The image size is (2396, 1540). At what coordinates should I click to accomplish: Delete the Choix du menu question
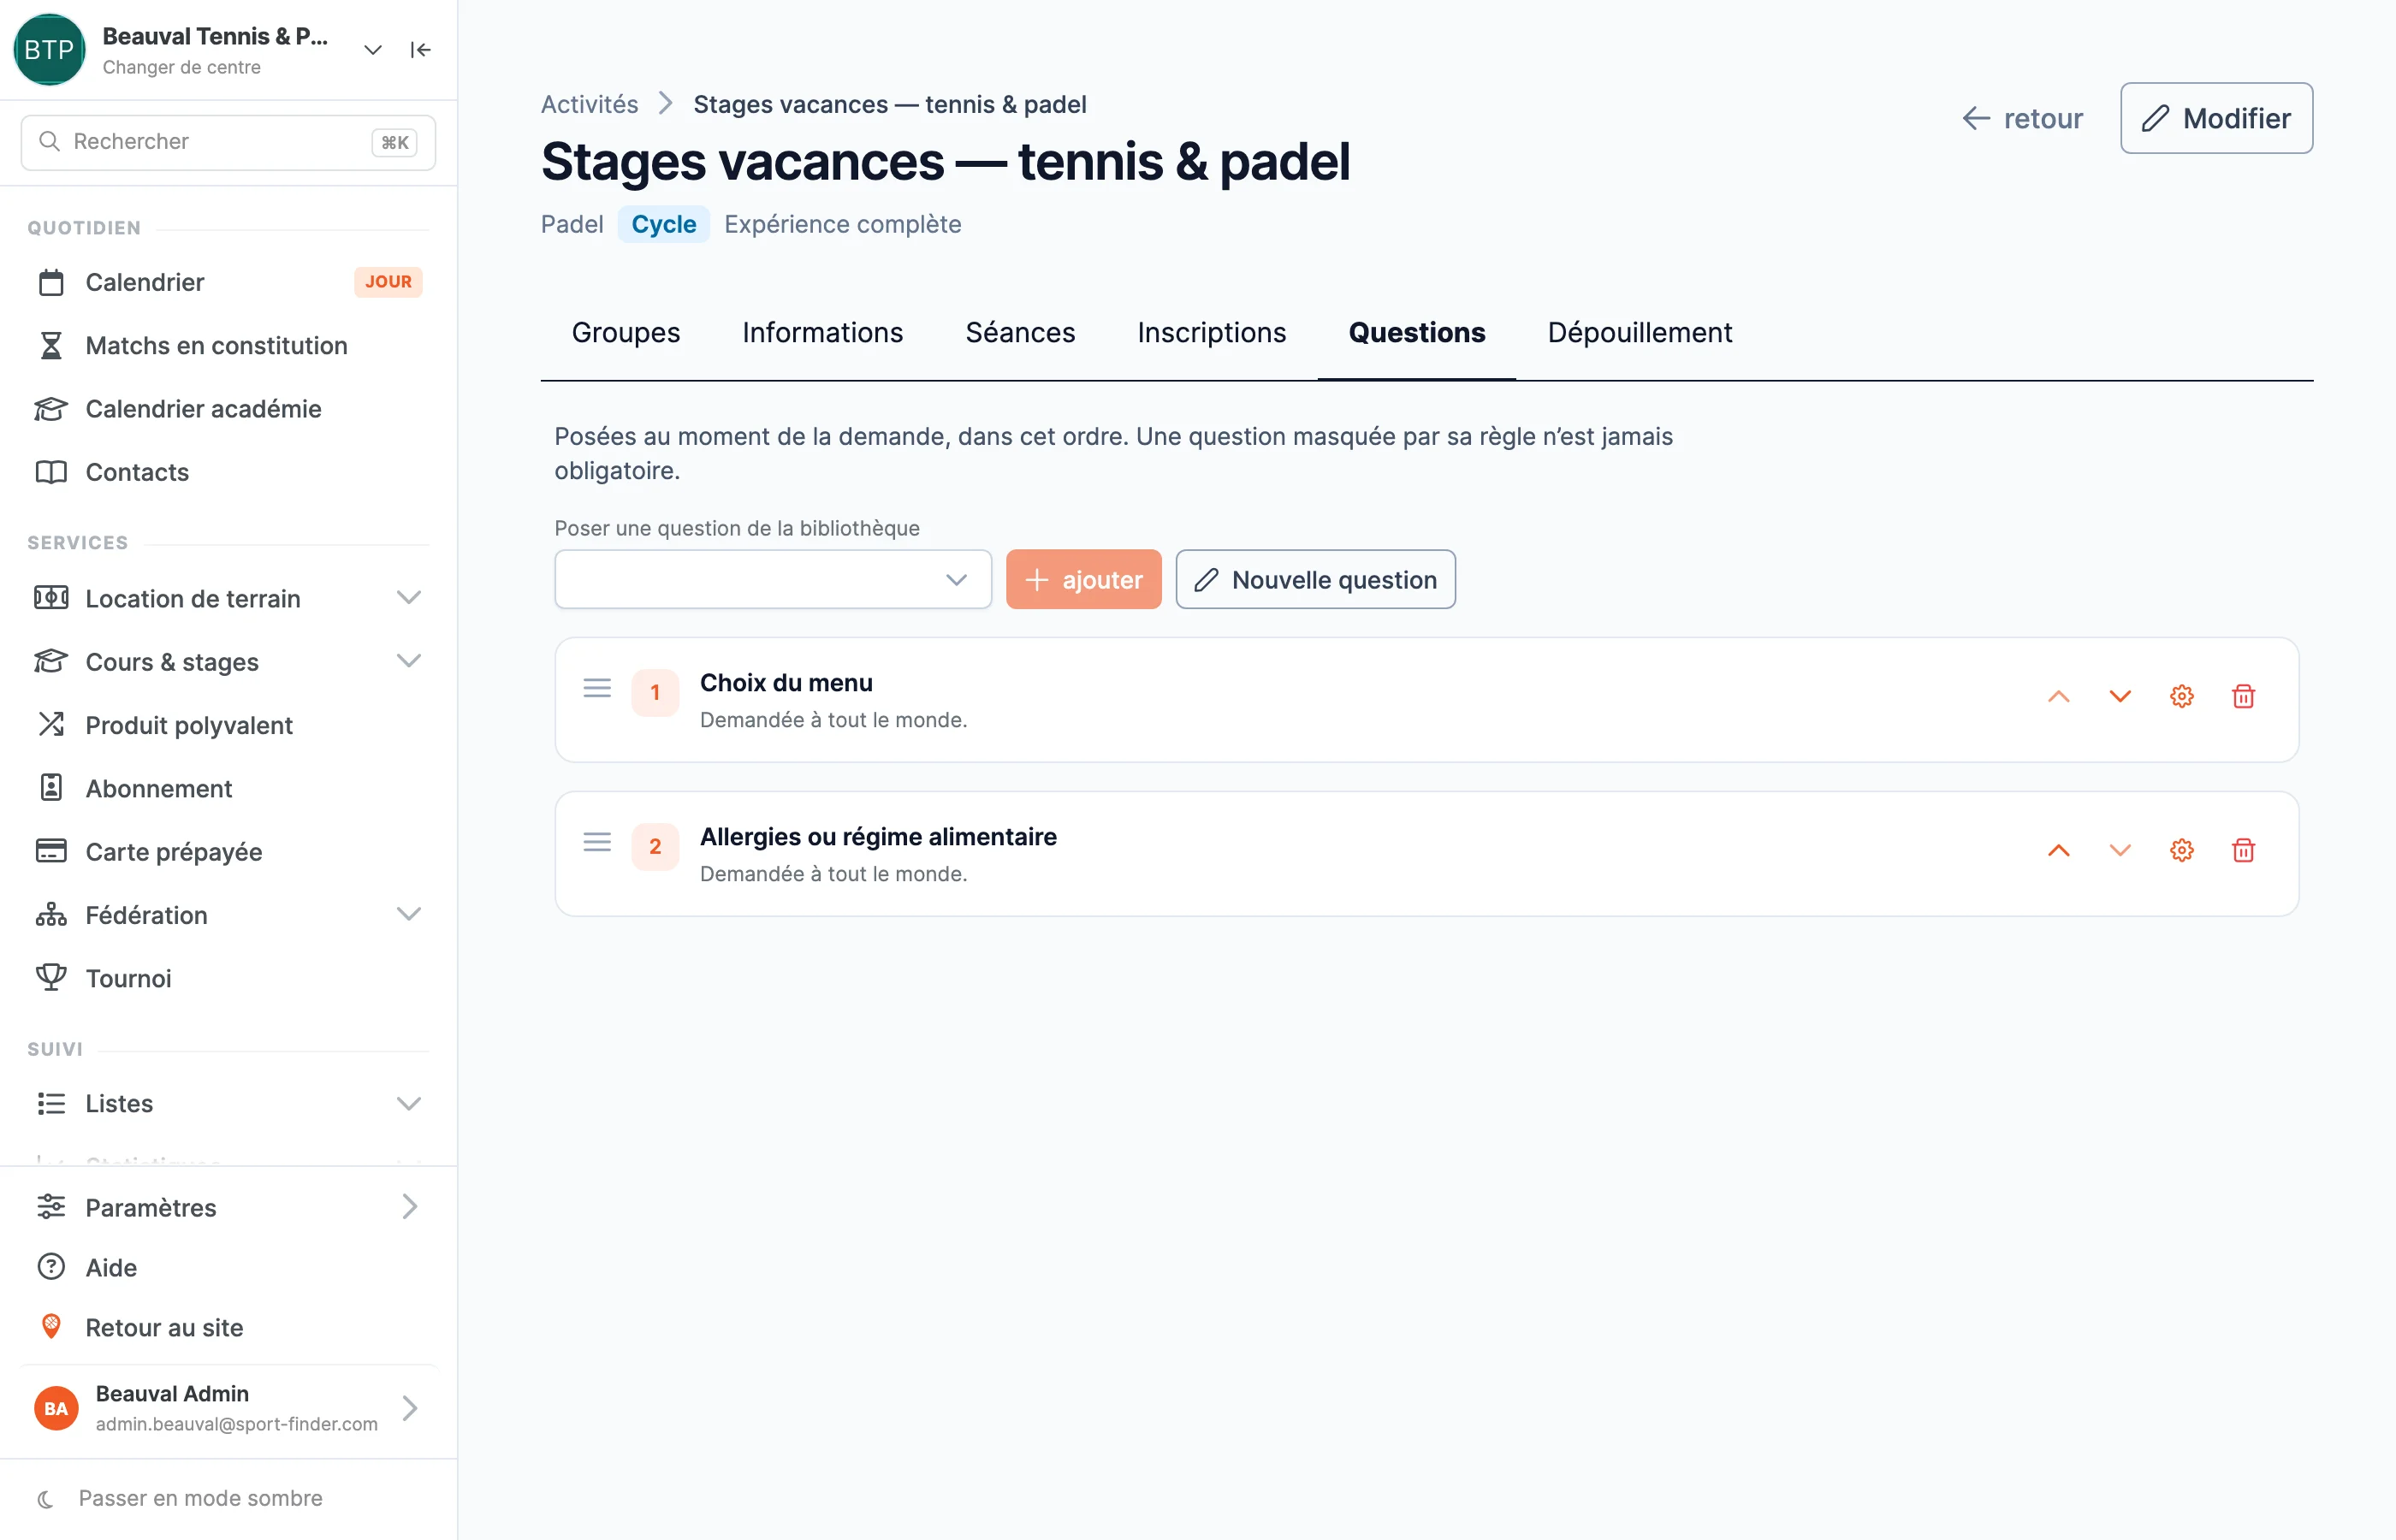click(x=2243, y=696)
